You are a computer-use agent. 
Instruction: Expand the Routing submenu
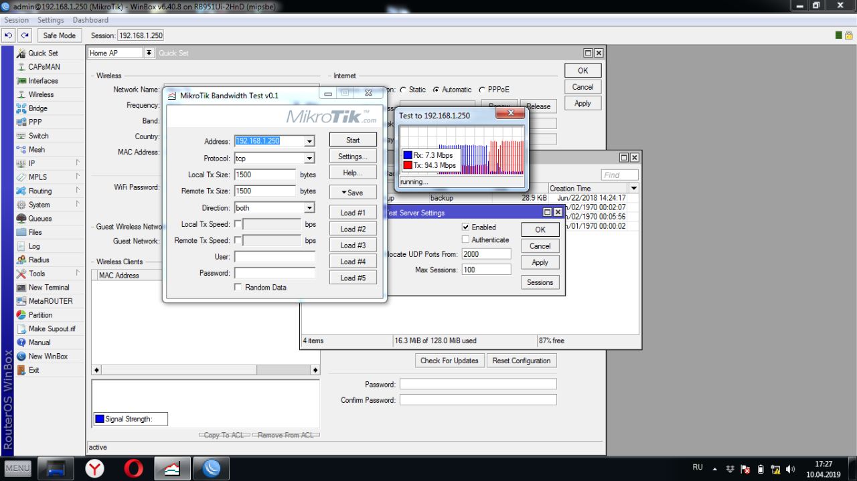tap(78, 191)
